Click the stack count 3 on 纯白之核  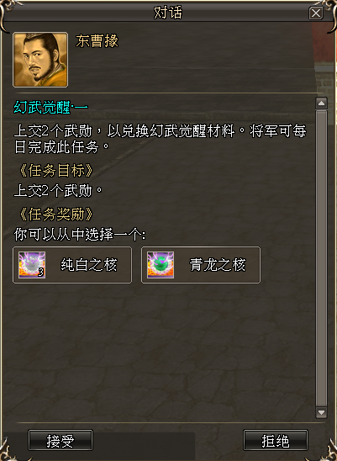(x=40, y=273)
